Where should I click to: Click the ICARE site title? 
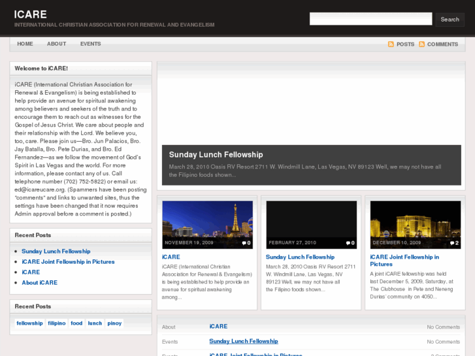tap(30, 14)
